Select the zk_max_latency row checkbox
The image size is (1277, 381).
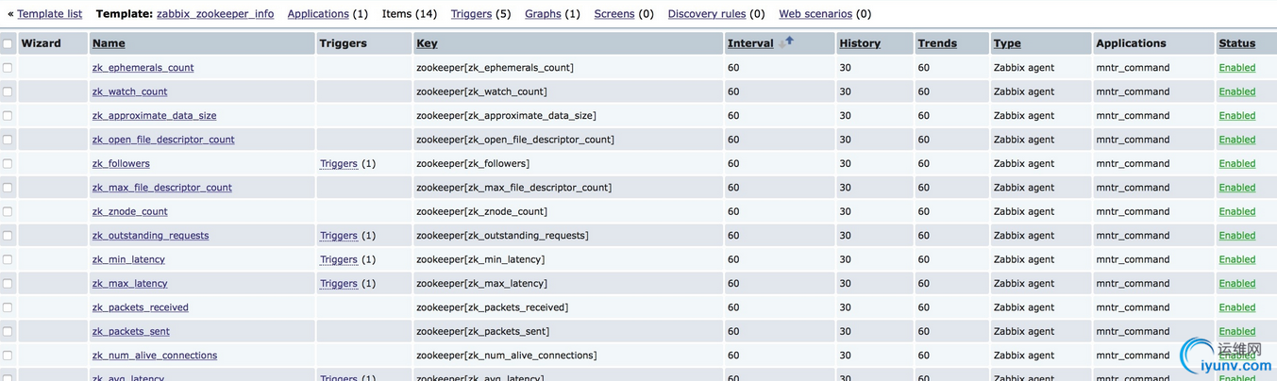point(8,284)
